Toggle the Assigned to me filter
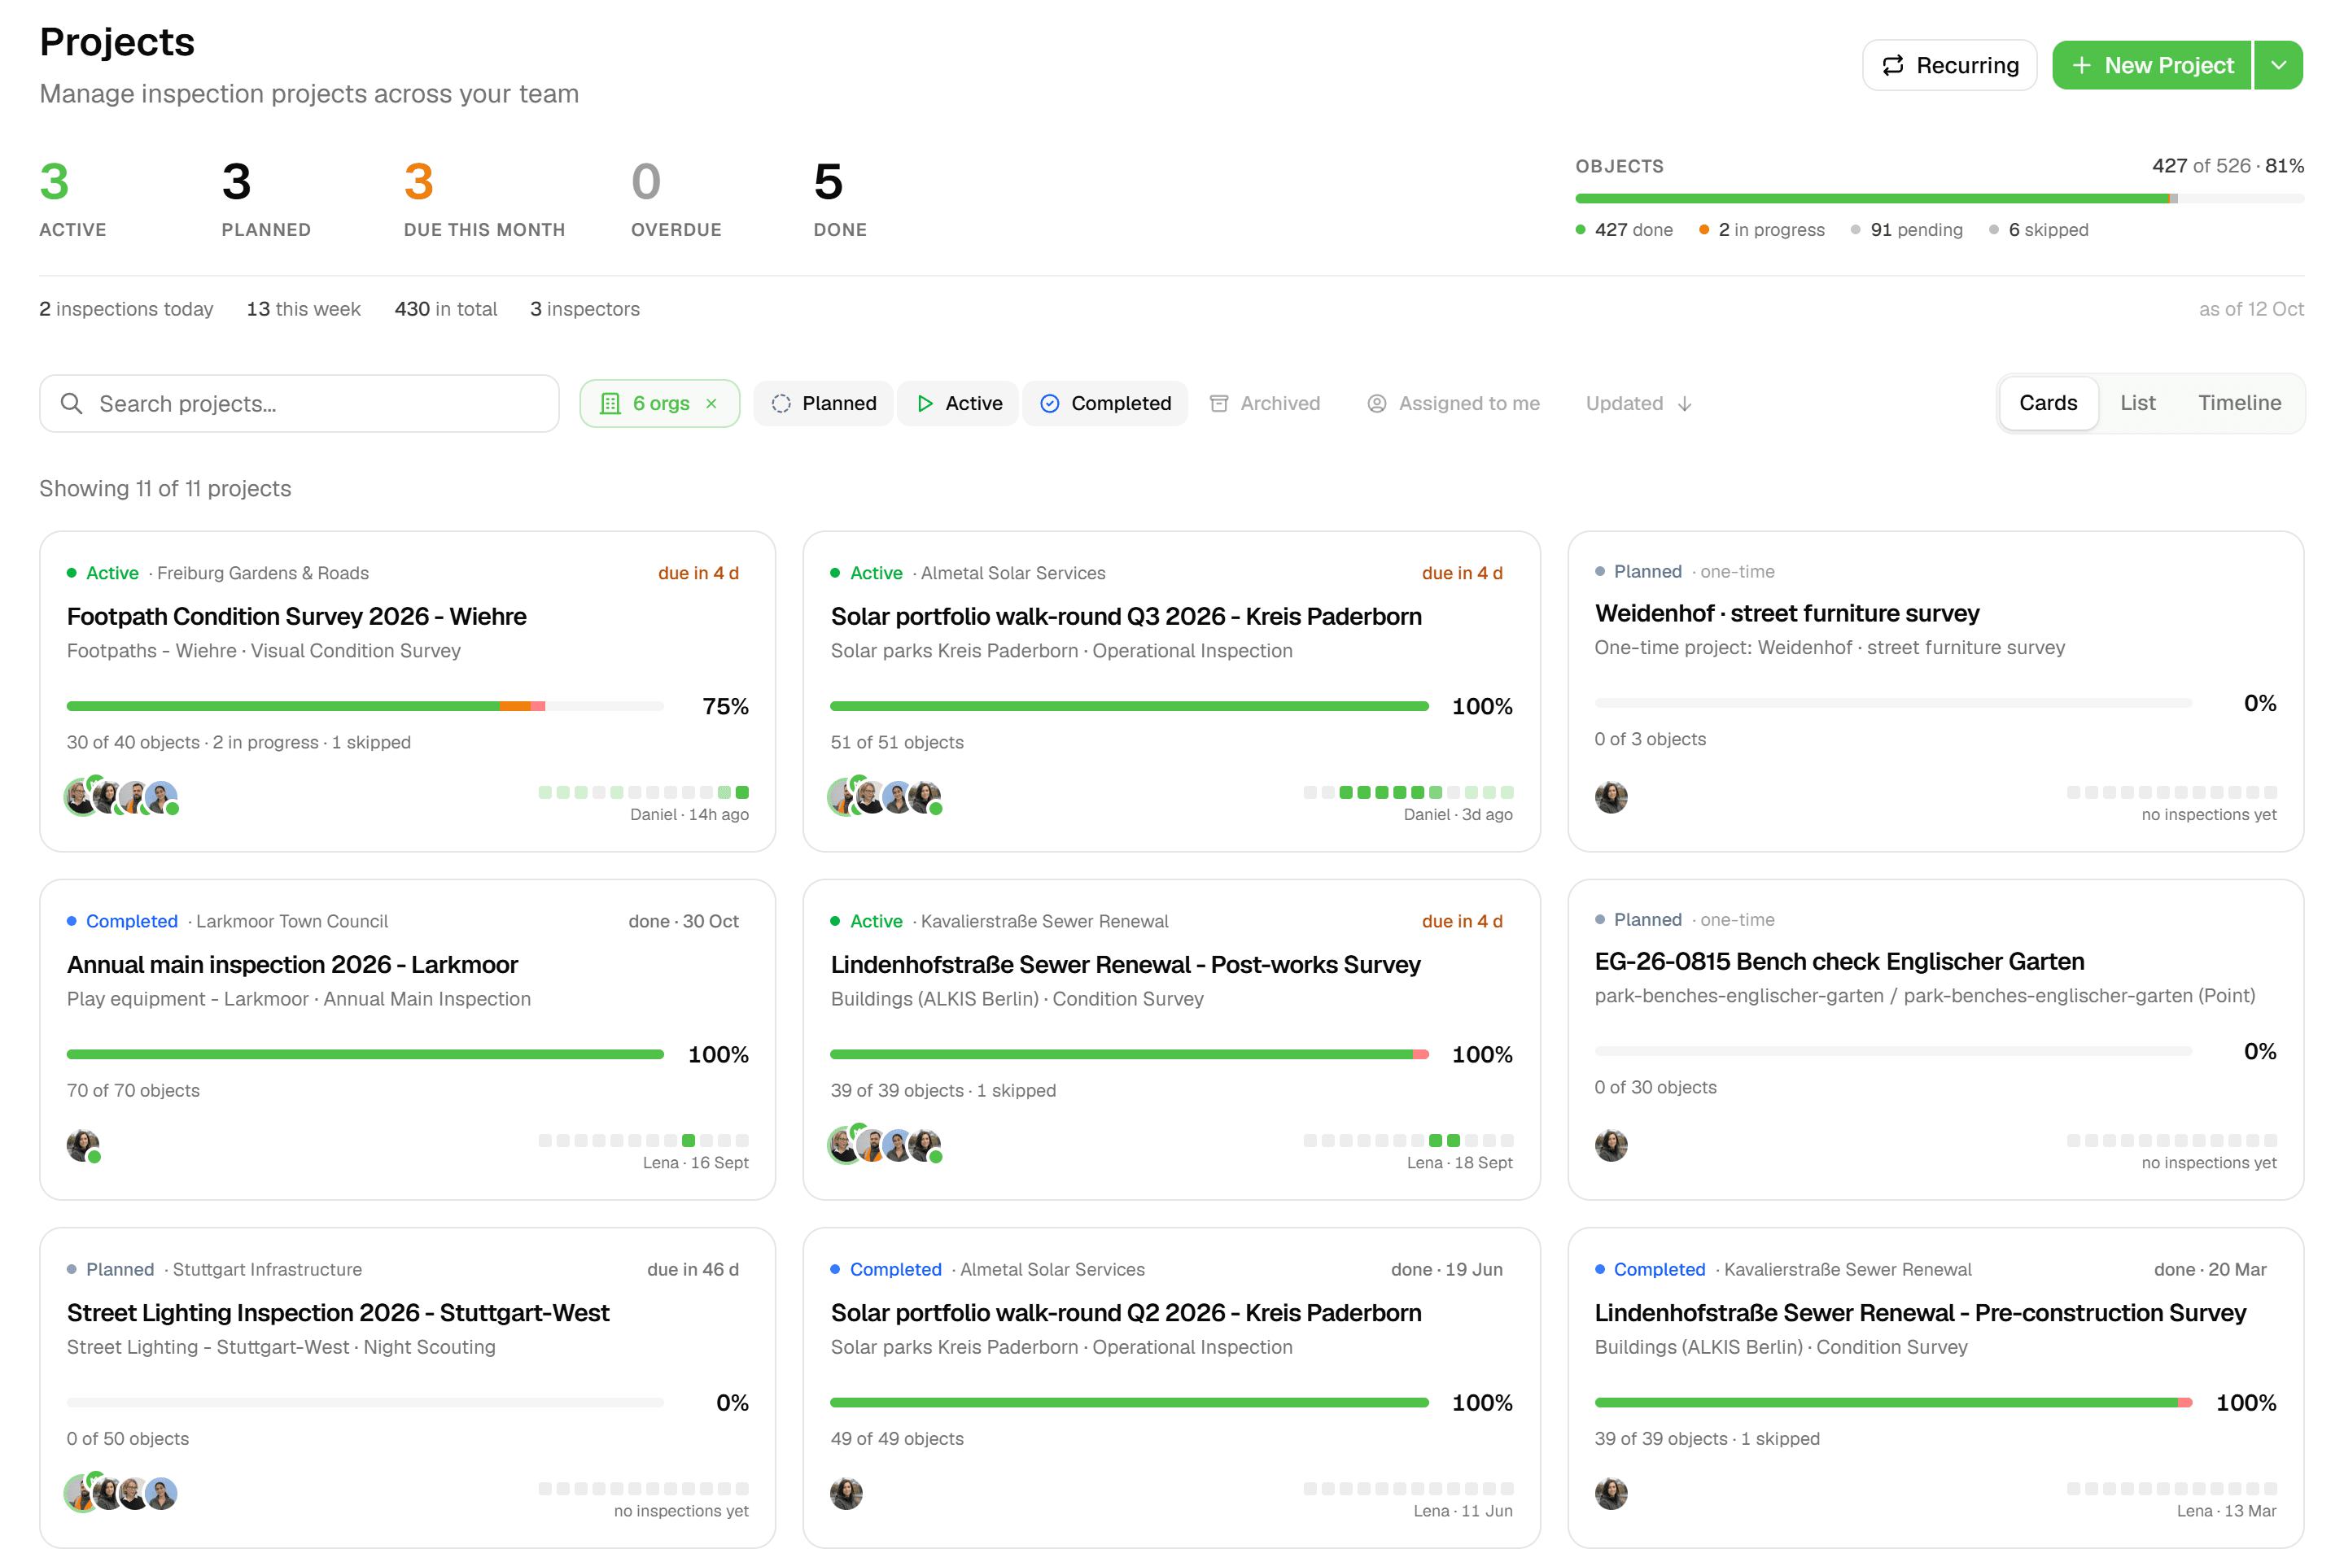Screen dimensions: 2344x1562 click(x=1453, y=404)
